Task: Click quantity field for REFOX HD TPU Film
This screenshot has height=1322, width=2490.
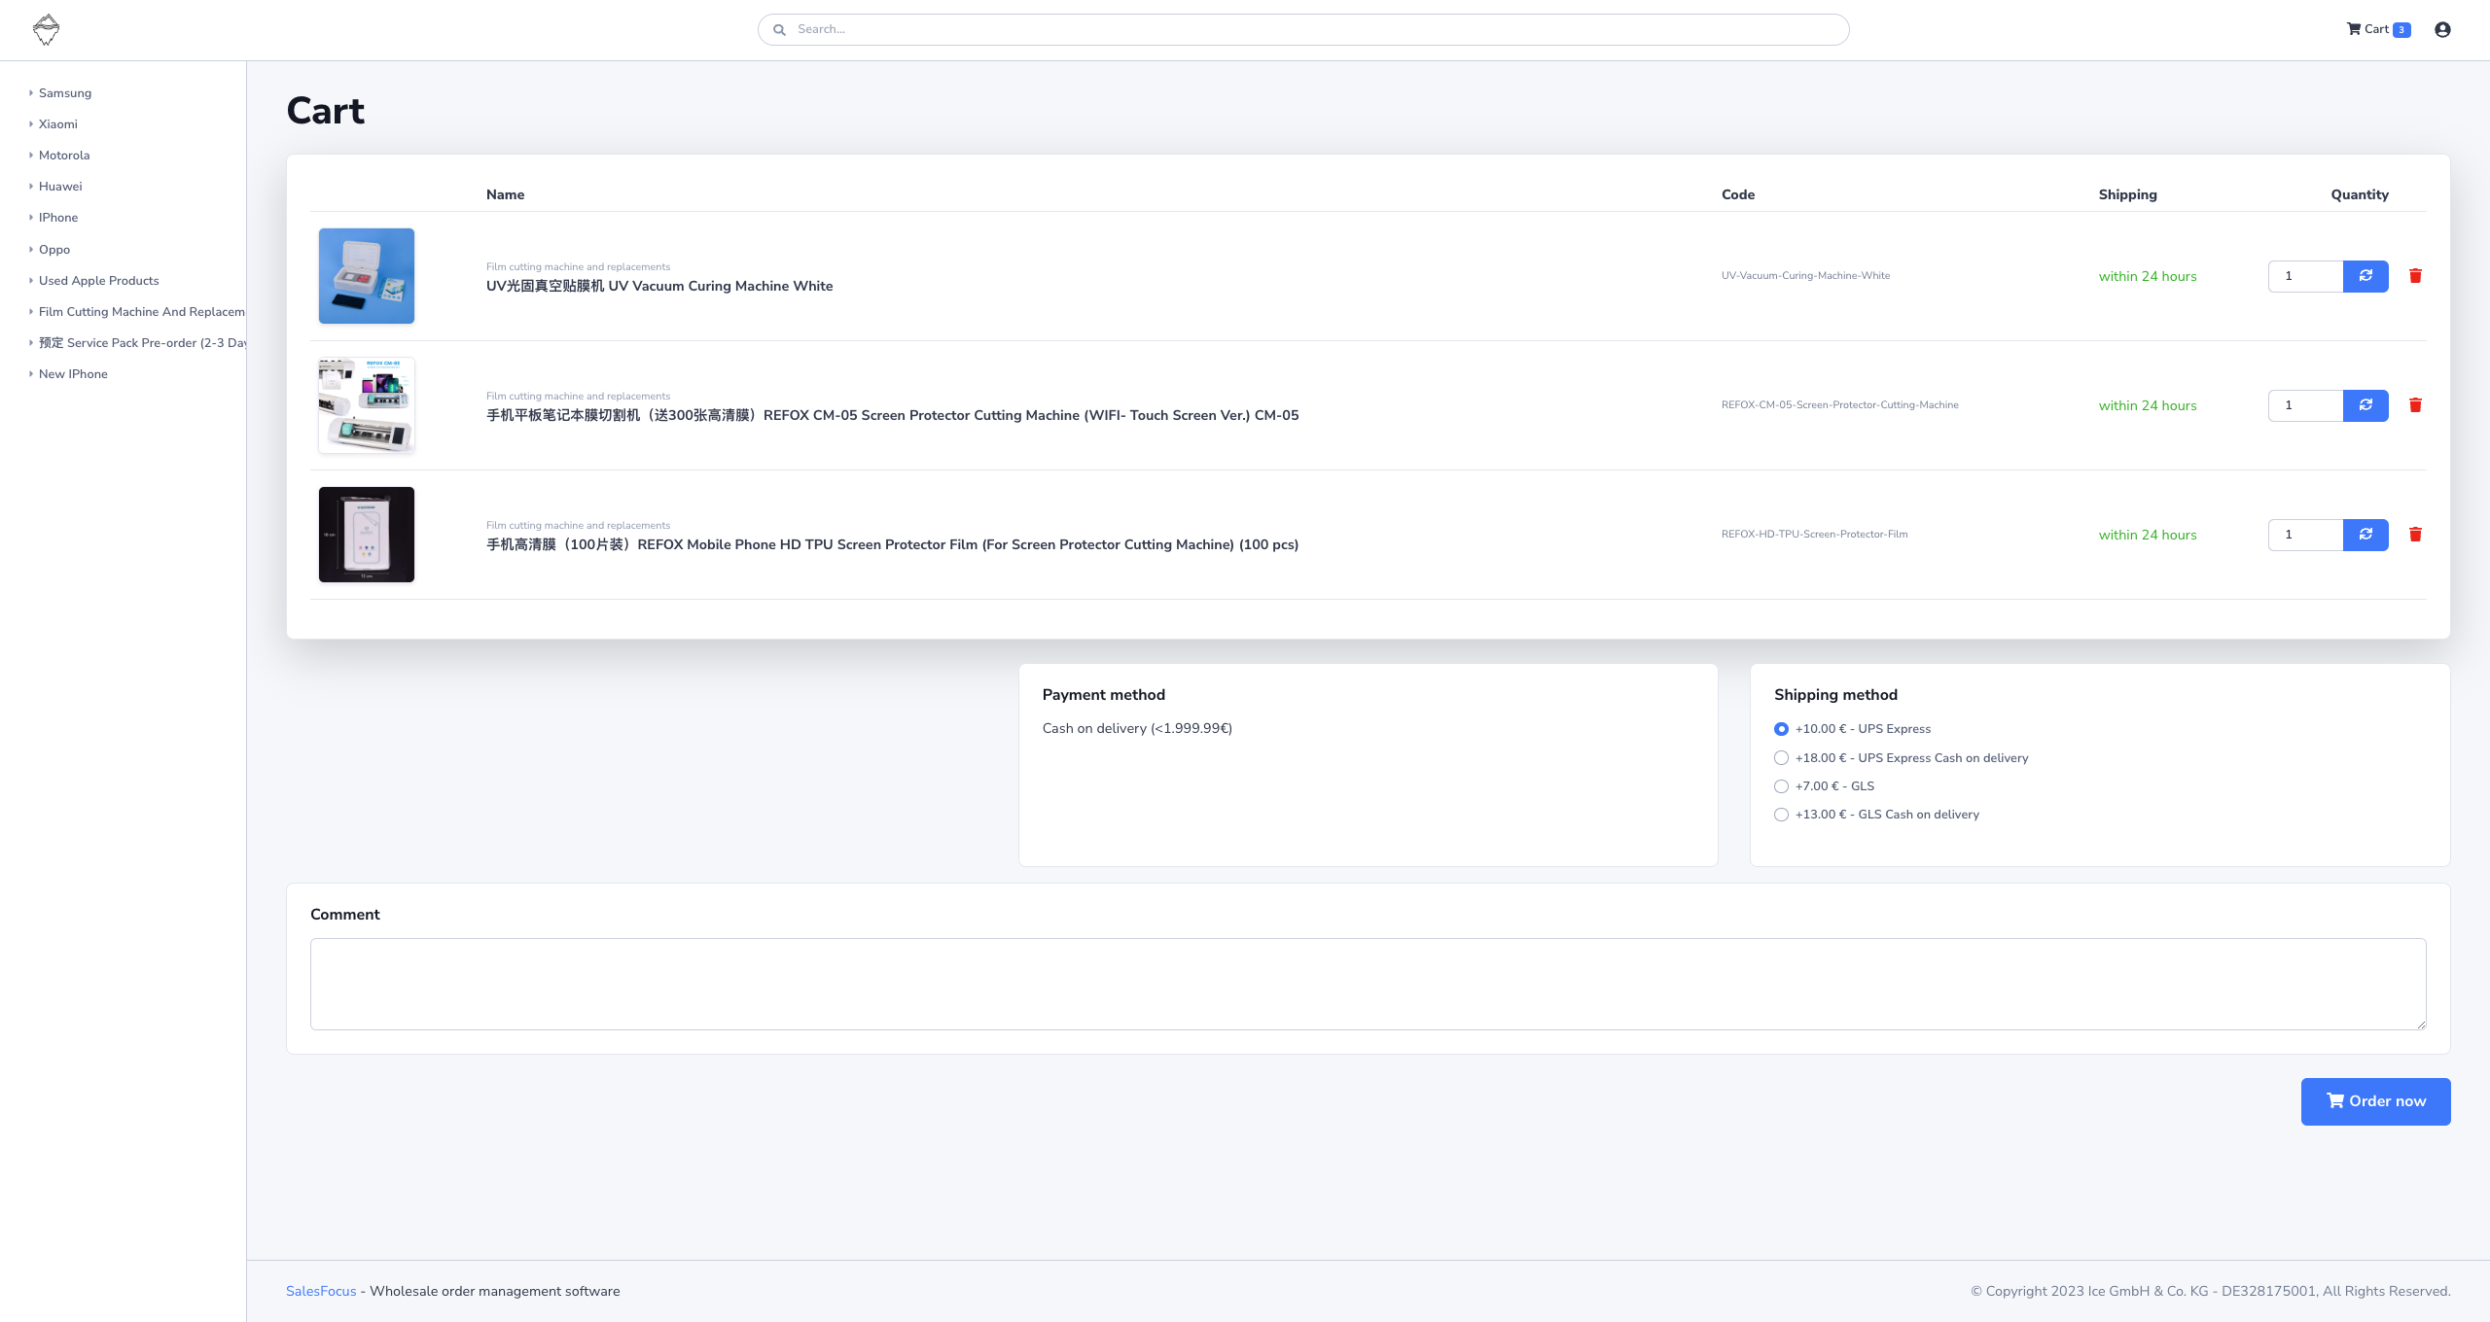Action: 2305,535
